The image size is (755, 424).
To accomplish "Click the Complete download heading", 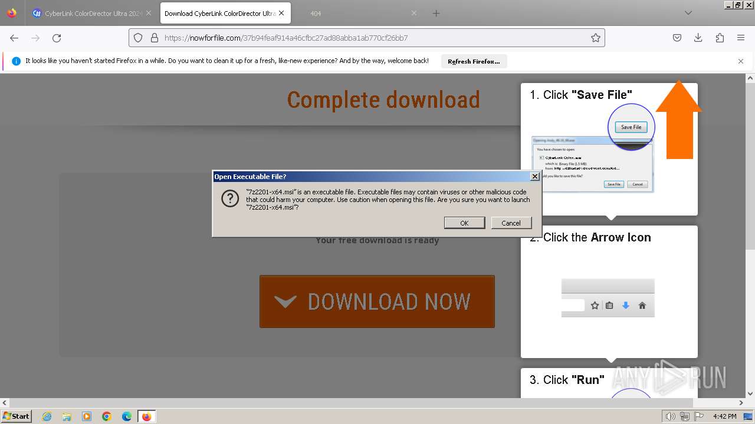I will click(x=383, y=100).
